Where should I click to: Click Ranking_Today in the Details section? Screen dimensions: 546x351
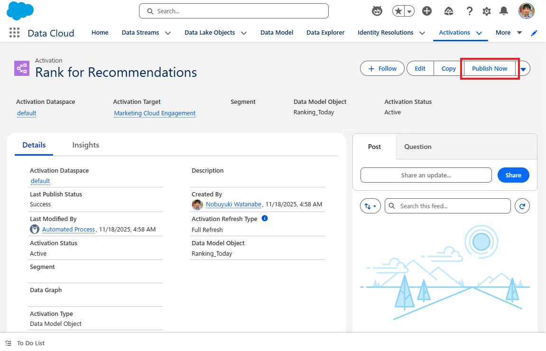212,253
